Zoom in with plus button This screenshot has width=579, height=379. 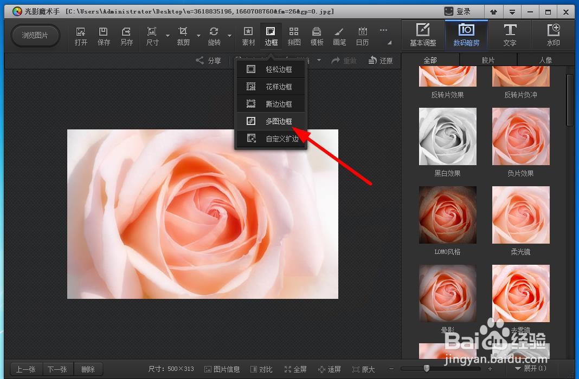490,369
